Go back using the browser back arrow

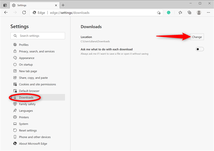tap(6, 13)
